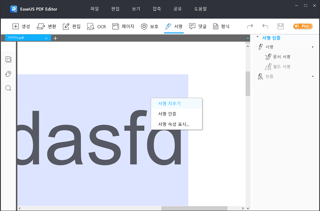Image resolution: width=320 pixels, height=211 pixels.
Task: Click the 생성 (Create) toolbar icon
Action: 16,27
